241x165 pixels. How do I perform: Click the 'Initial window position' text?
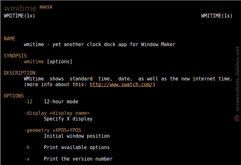[x=77, y=136]
